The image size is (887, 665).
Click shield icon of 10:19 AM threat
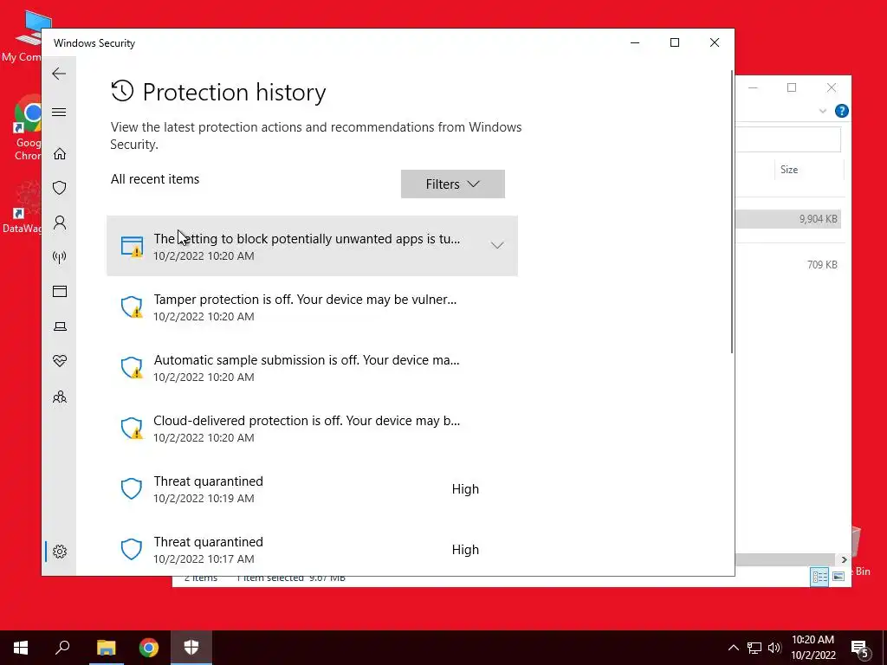[132, 488]
